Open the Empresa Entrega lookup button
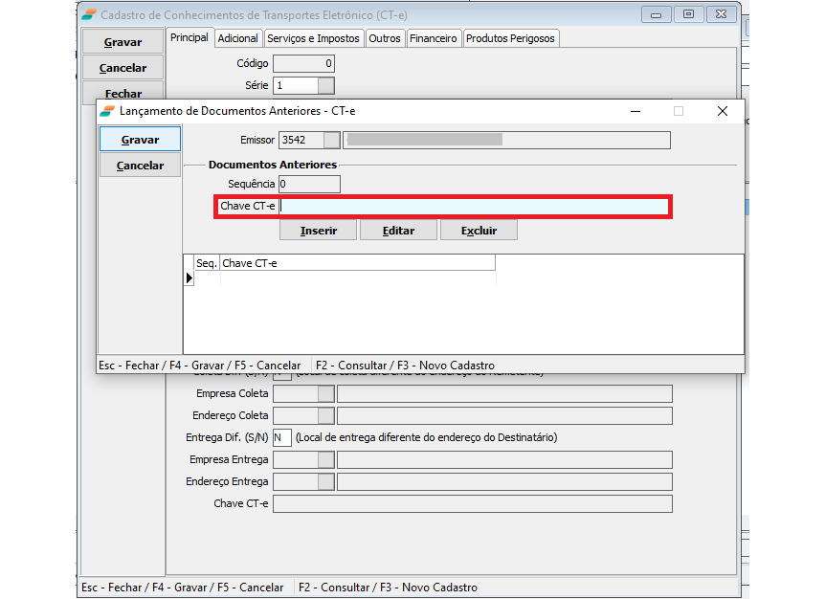 coord(325,460)
